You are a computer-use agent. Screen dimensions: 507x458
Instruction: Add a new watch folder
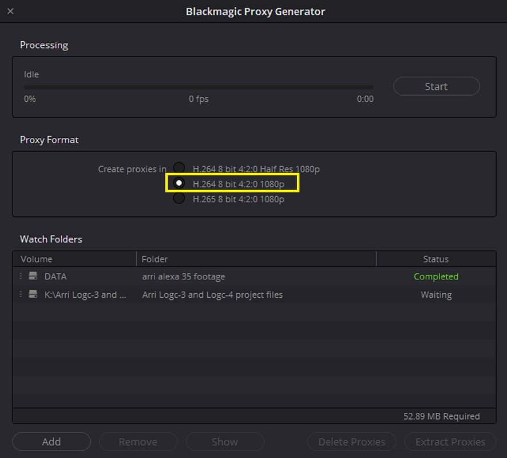click(x=52, y=441)
